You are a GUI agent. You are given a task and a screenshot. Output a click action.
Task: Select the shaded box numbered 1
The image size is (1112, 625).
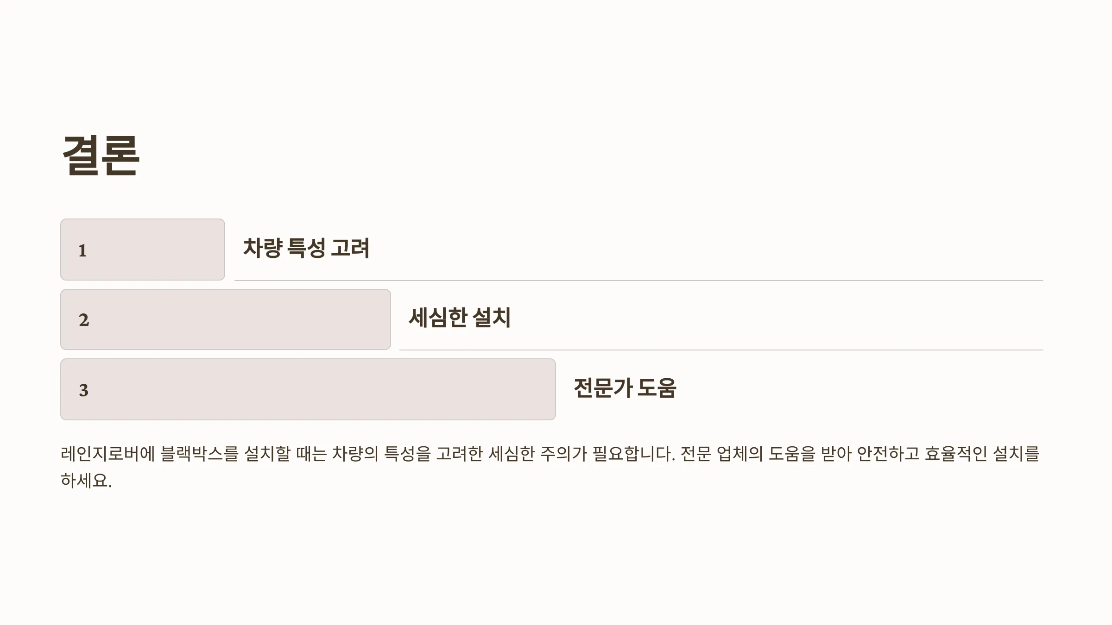tap(143, 250)
